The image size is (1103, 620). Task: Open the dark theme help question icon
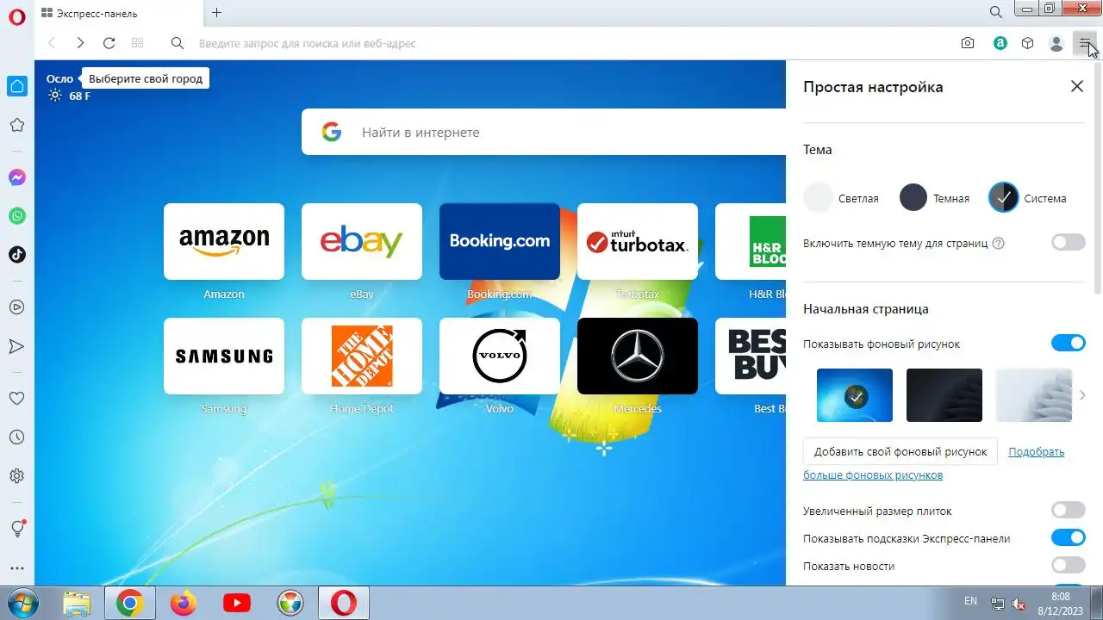pyautogui.click(x=999, y=244)
